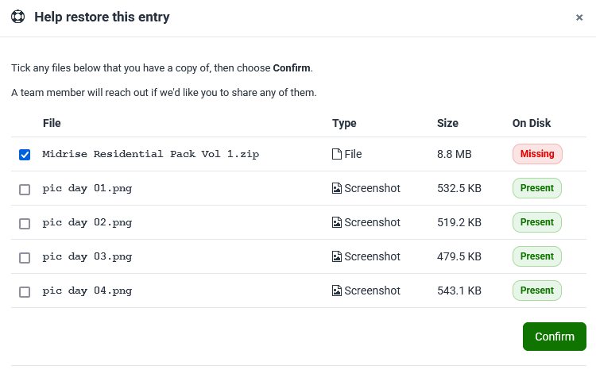Tick the checkbox for pic day 01.png
Screen dimensions: 596x381
point(25,190)
